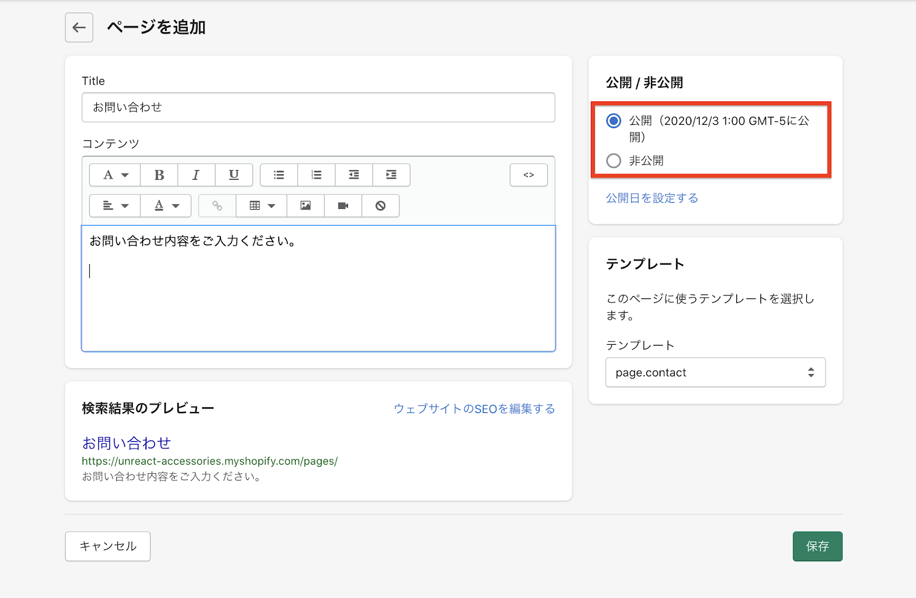Screen dimensions: 916x598
Task: Click the 保存 save button
Action: 817,546
